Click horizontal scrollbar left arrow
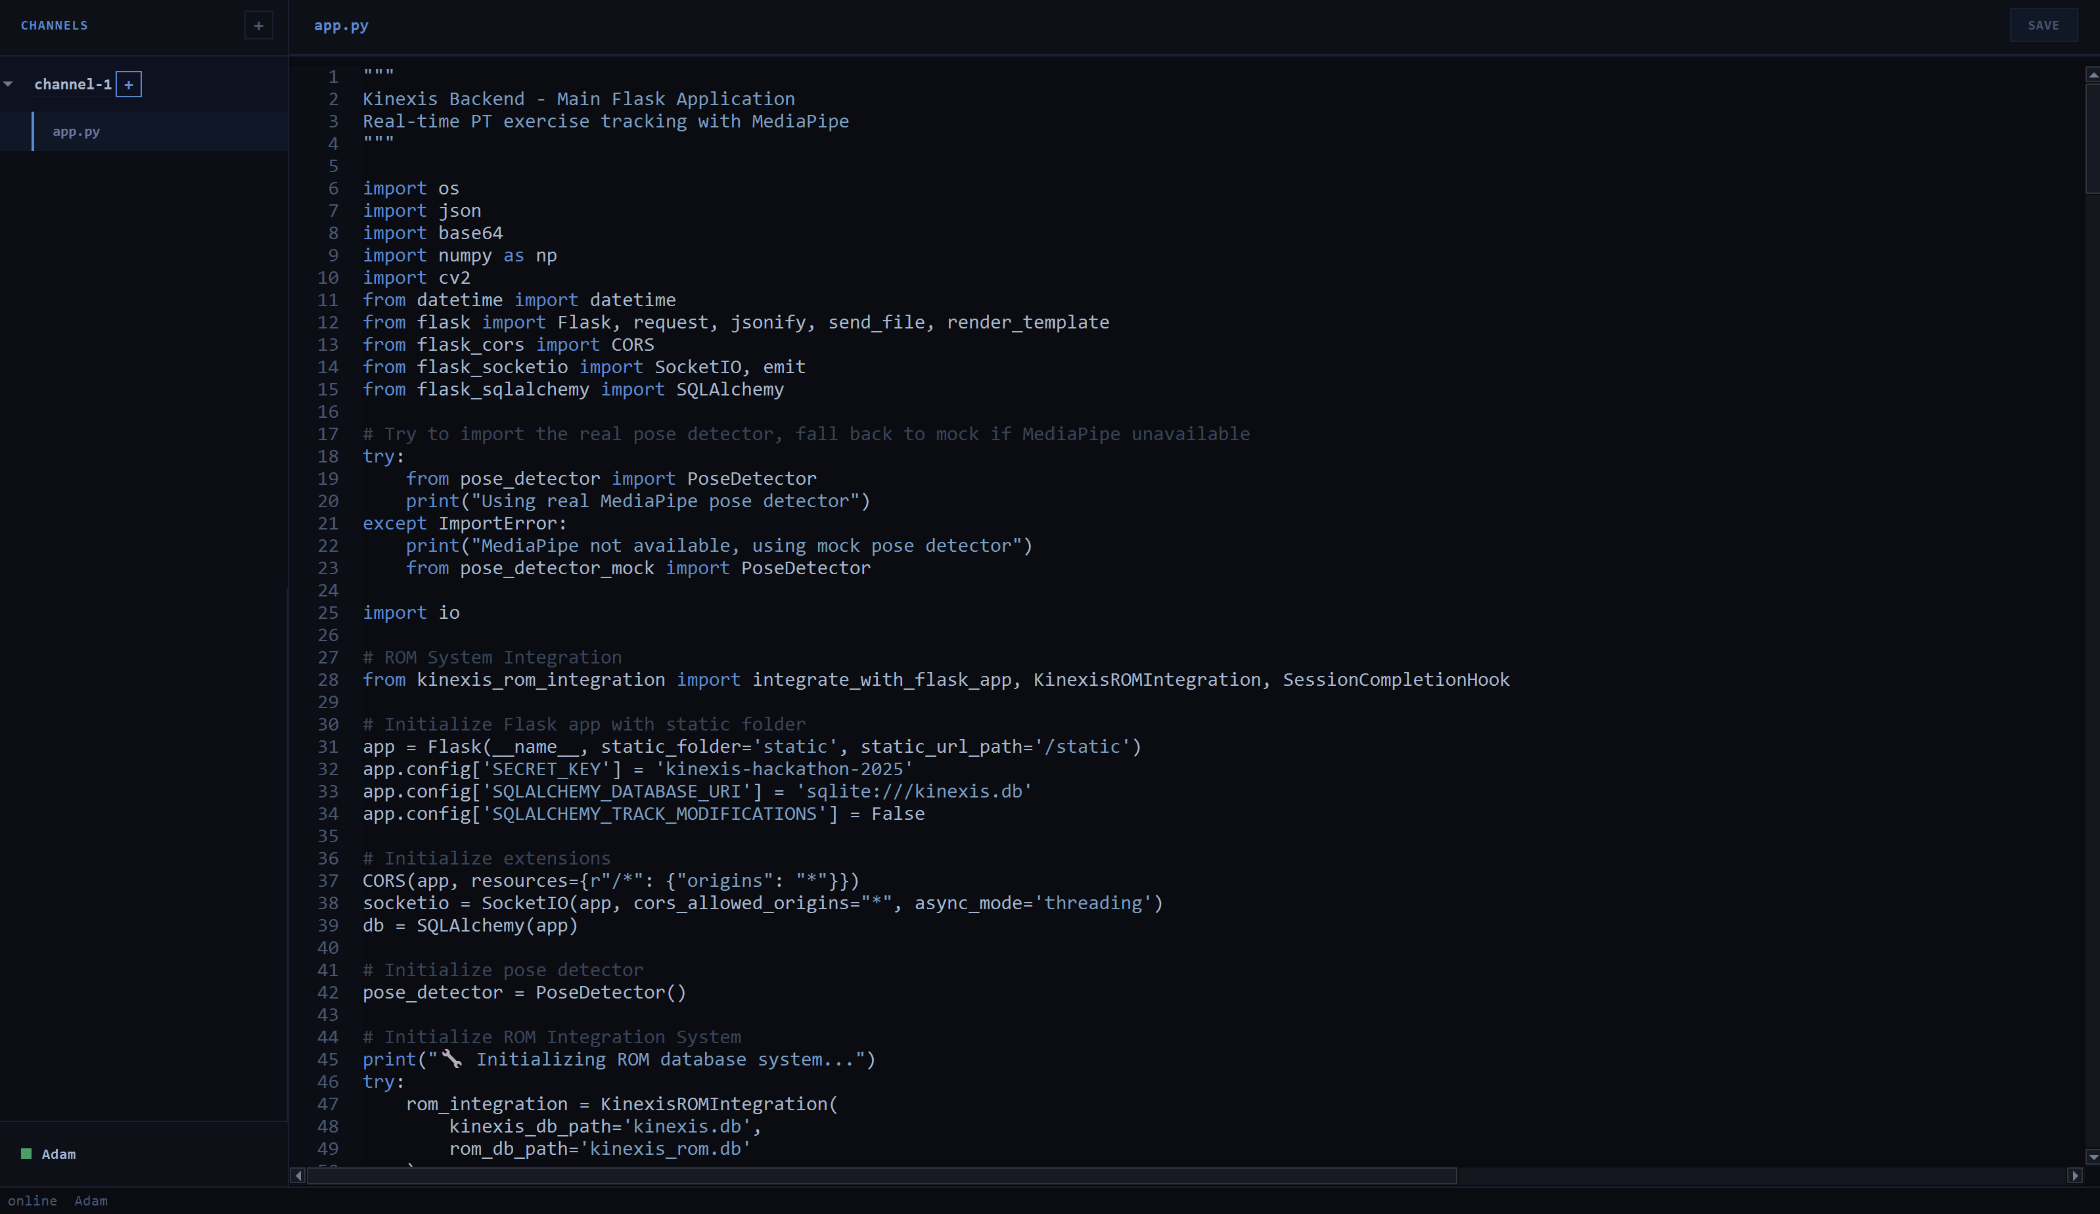2100x1214 pixels. point(298,1176)
